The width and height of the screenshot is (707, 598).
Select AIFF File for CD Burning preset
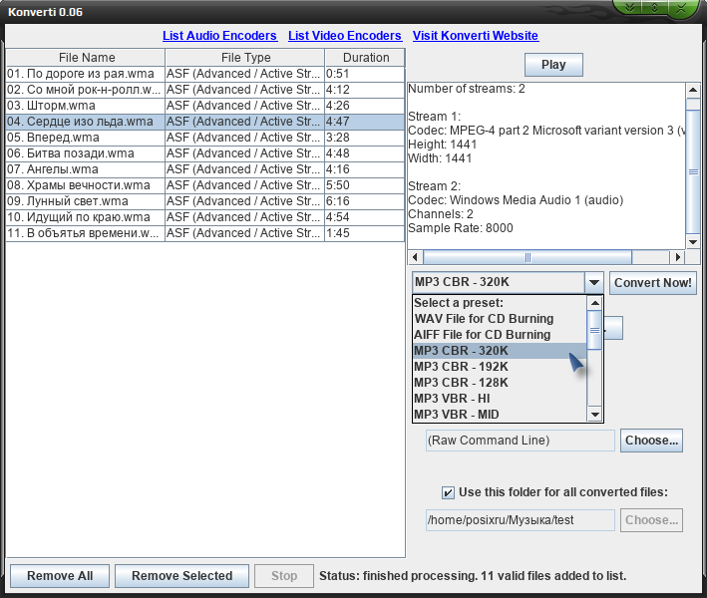[500, 335]
